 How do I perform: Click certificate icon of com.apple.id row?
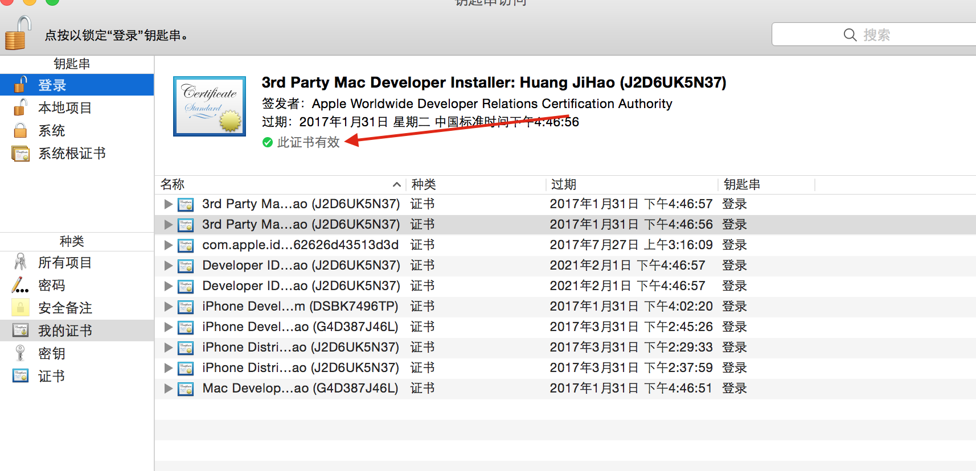pos(186,245)
